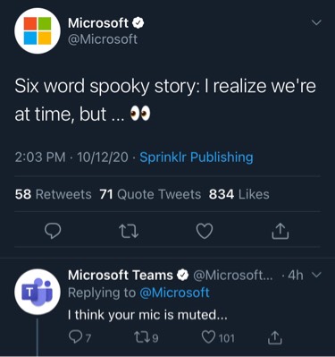Viewport: 335px width, 357px height.
Task: Open the tweet timestamp 2:03 PM 10/12/20
Action: click(x=71, y=157)
